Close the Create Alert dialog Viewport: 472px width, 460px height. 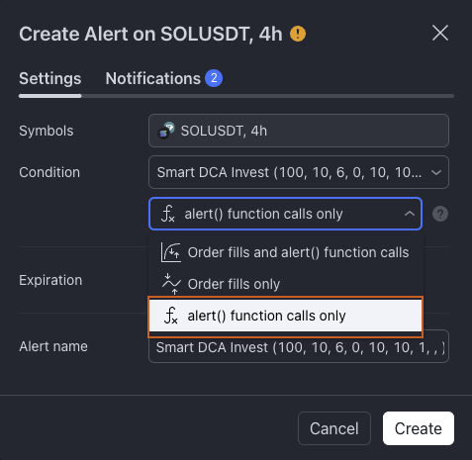[440, 33]
